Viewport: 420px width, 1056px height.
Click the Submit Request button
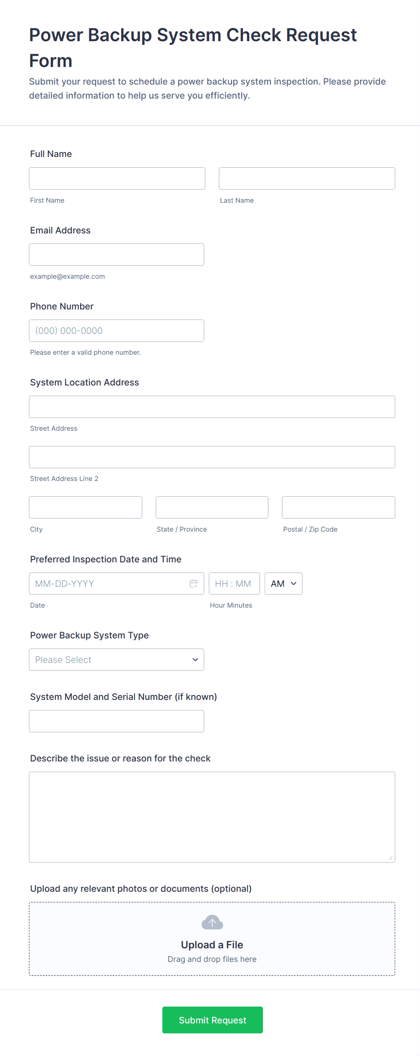(x=212, y=1020)
